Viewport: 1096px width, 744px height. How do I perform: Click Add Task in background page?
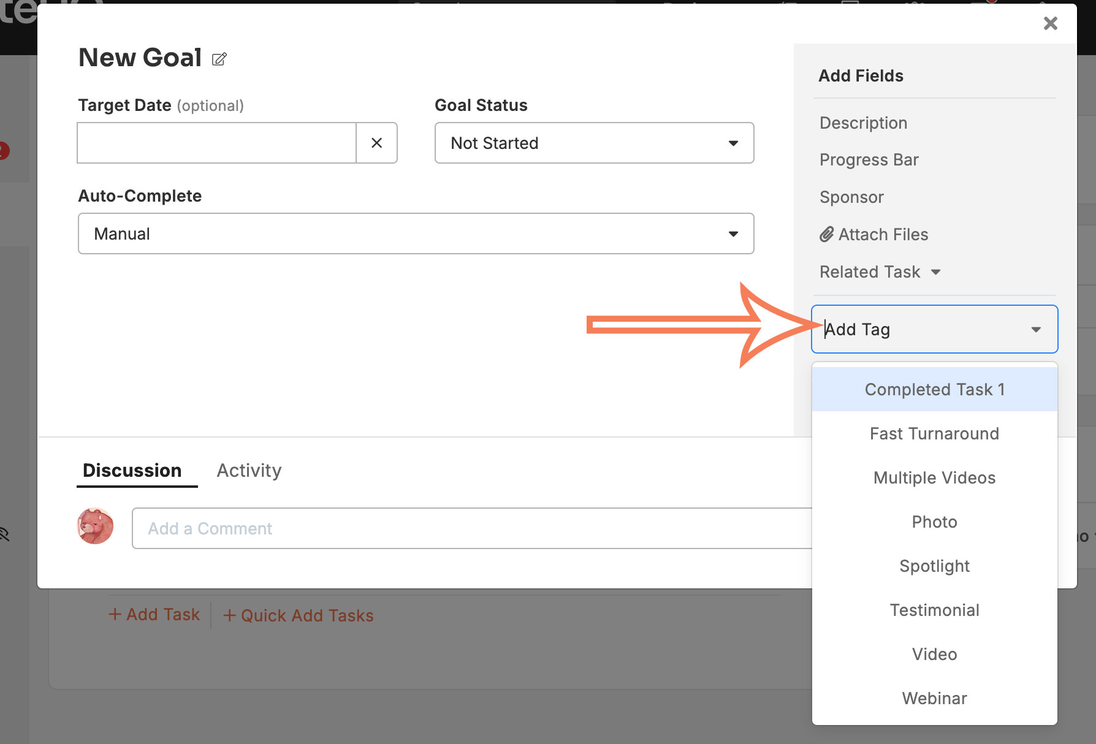(154, 615)
